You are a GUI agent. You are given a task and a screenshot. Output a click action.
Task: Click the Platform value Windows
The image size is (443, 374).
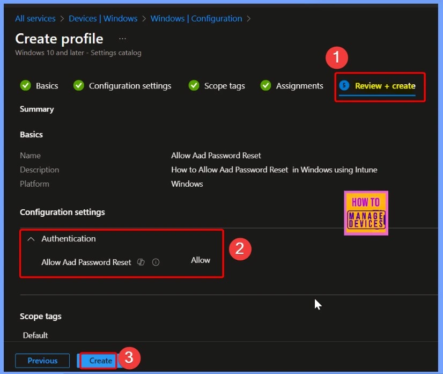(x=187, y=184)
